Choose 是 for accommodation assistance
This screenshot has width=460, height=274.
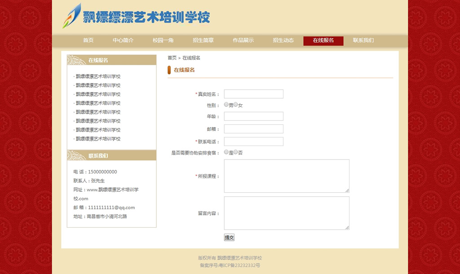pyautogui.click(x=226, y=152)
